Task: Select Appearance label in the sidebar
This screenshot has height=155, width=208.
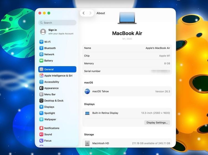Action: point(51,88)
